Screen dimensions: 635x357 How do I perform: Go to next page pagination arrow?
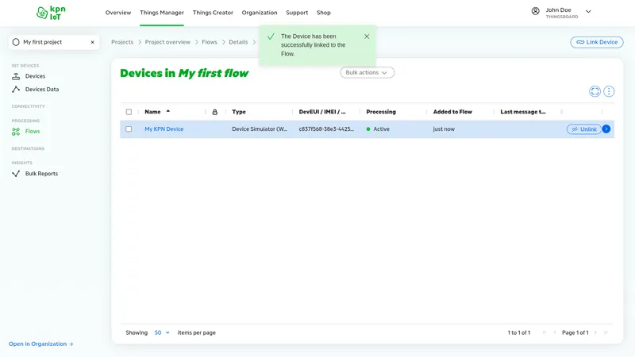(595, 332)
